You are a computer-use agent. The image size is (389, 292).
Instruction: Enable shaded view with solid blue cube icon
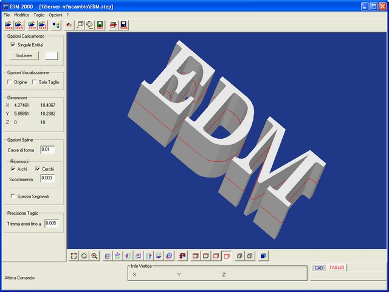coord(263,255)
